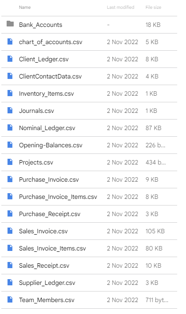Open Journals.csv file name

[37, 111]
